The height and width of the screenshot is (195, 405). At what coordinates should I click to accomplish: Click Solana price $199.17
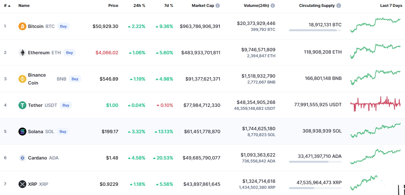coord(110,132)
